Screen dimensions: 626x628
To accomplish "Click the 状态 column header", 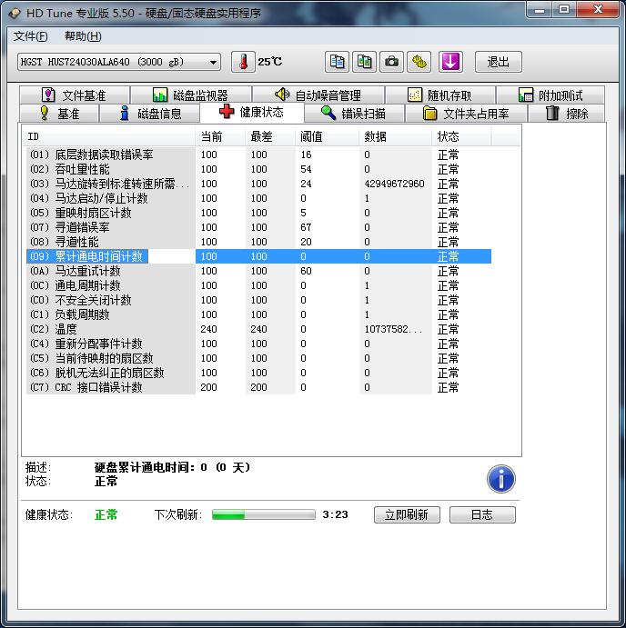I will (x=461, y=136).
